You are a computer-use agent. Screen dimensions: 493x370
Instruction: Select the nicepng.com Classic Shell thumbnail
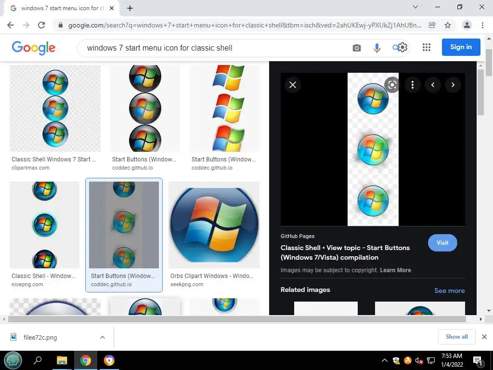[x=44, y=225]
